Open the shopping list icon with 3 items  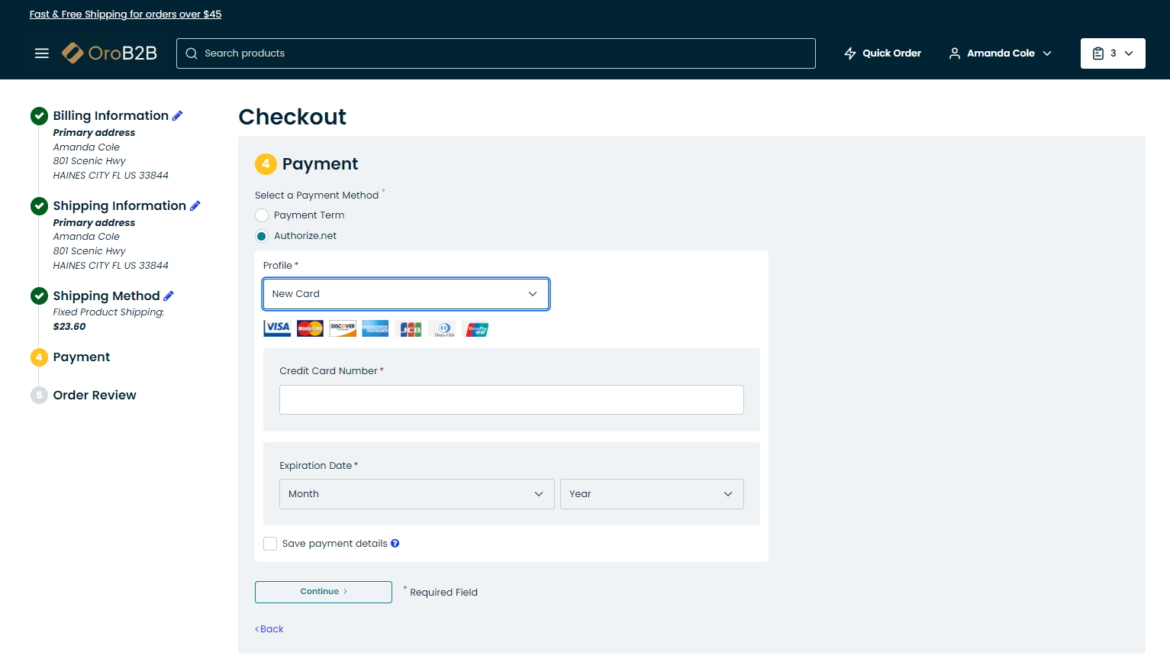tap(1112, 53)
